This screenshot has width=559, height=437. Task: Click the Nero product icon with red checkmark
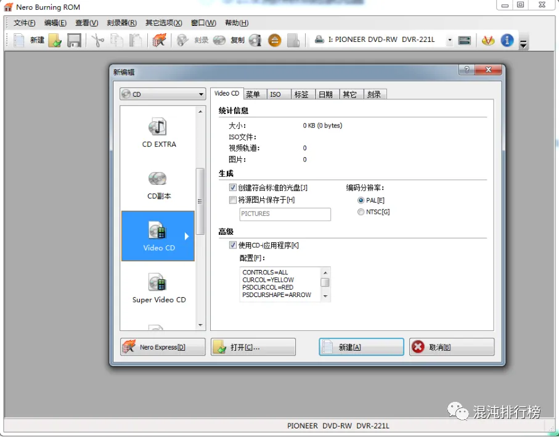(x=488, y=40)
